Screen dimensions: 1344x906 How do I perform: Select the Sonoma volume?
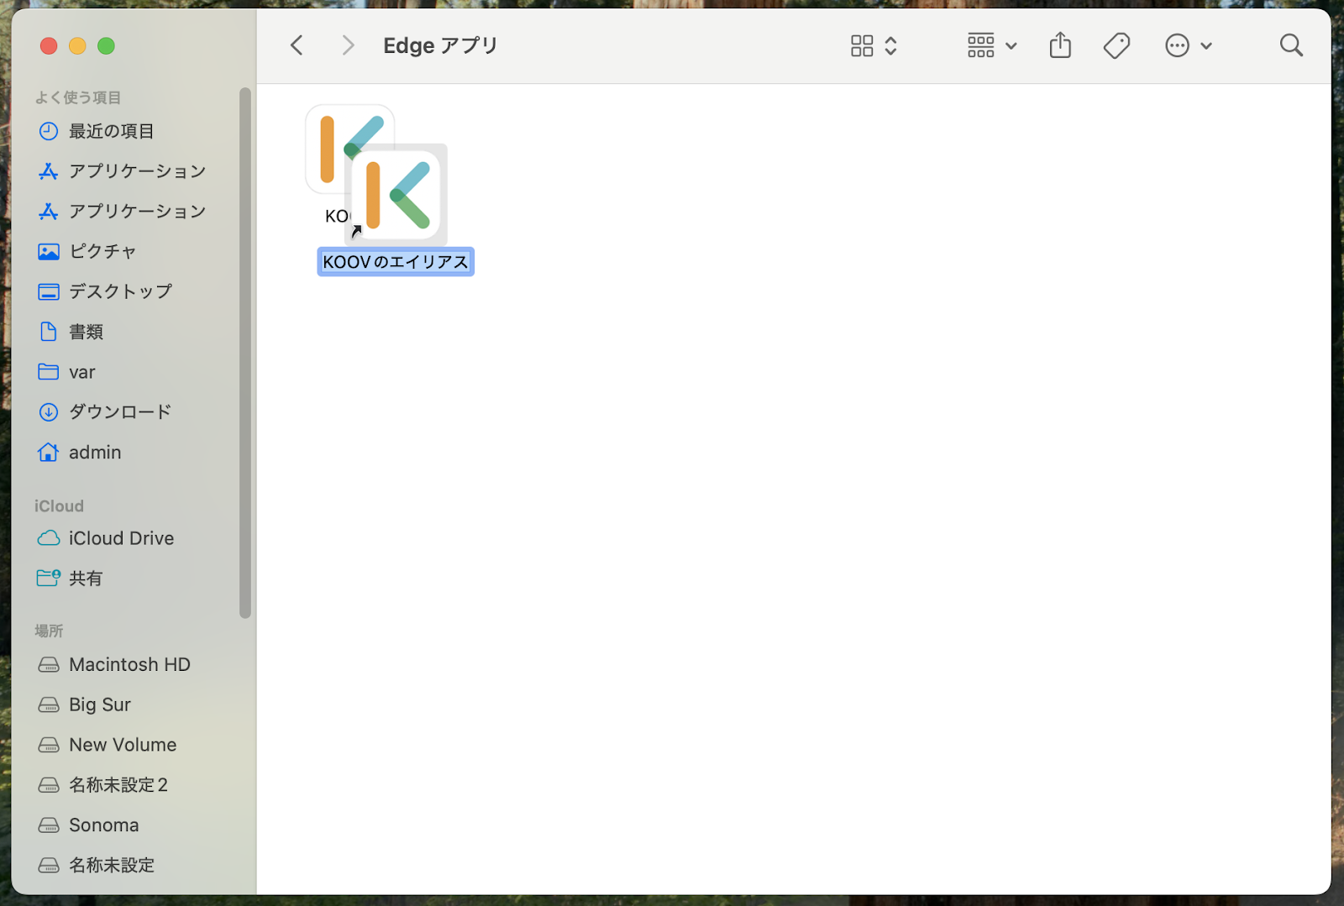point(88,825)
